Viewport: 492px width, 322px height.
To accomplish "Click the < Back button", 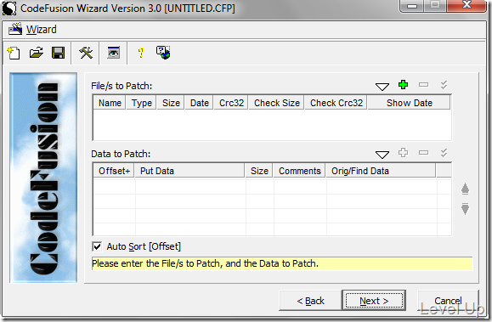I will click(310, 301).
